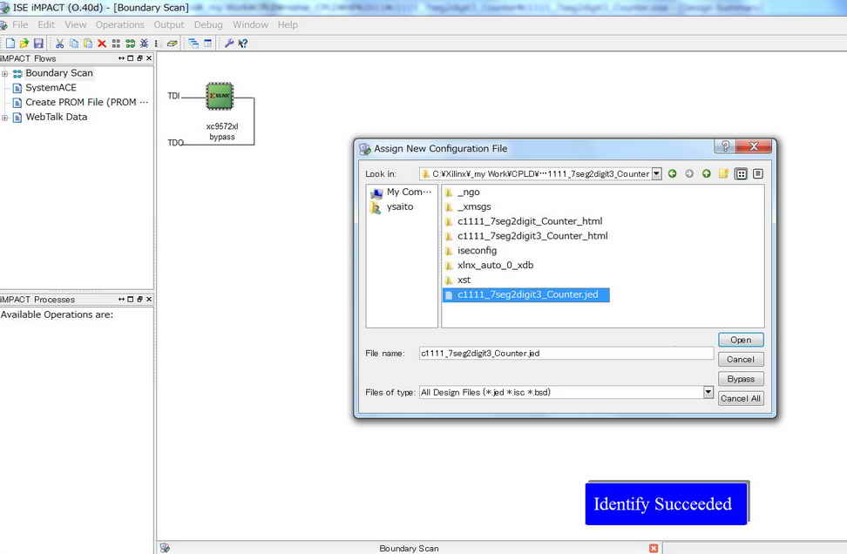Image resolution: width=847 pixels, height=554 pixels.
Task: Click the File name input field
Action: [566, 353]
